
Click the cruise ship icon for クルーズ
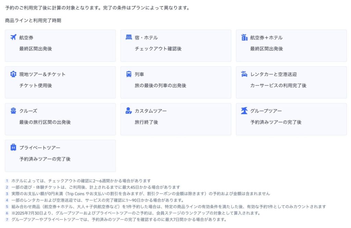(x=13, y=111)
